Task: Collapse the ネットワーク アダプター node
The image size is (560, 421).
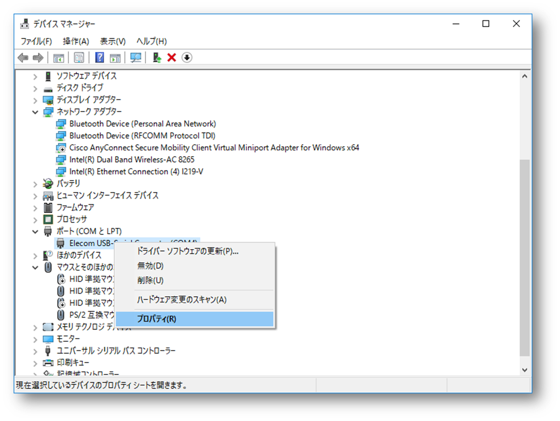Action: [35, 112]
